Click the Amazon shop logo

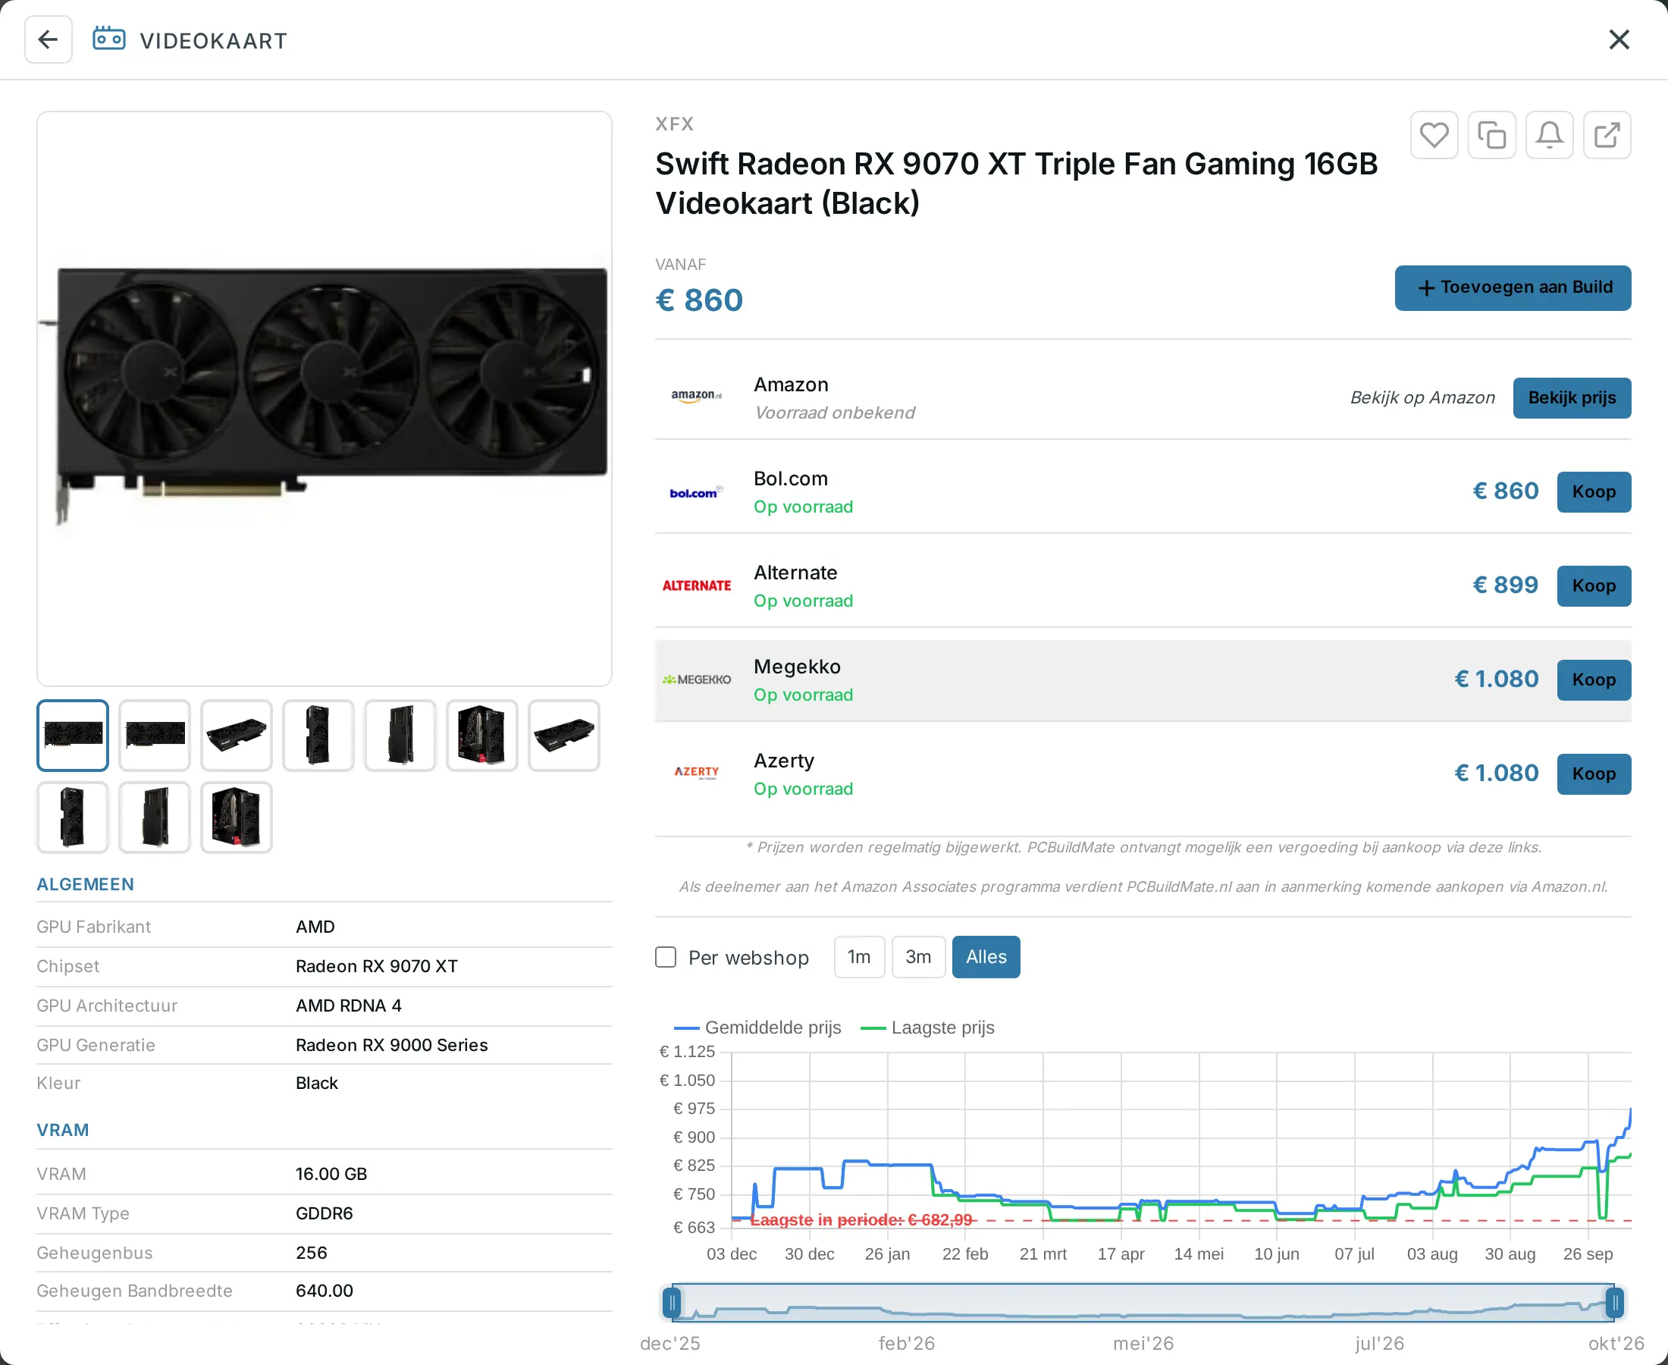(x=697, y=397)
